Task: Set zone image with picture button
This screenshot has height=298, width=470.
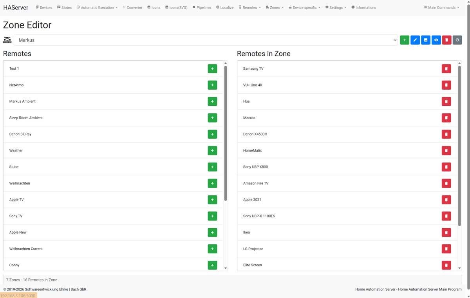Action: tap(426, 40)
